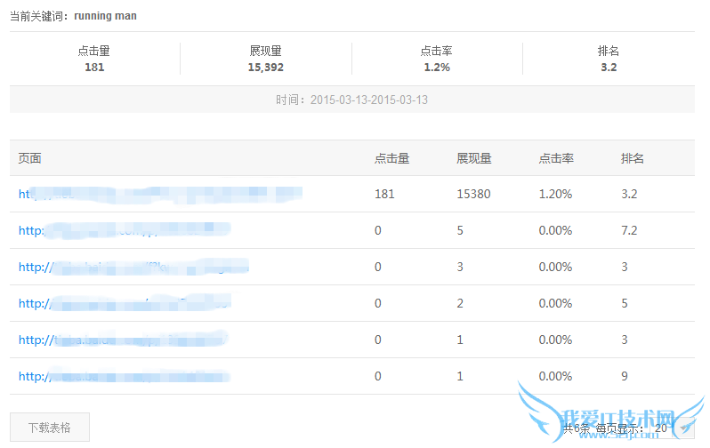Open the page link with 2 impressions
Image resolution: width=710 pixels, height=448 pixels.
(x=125, y=303)
